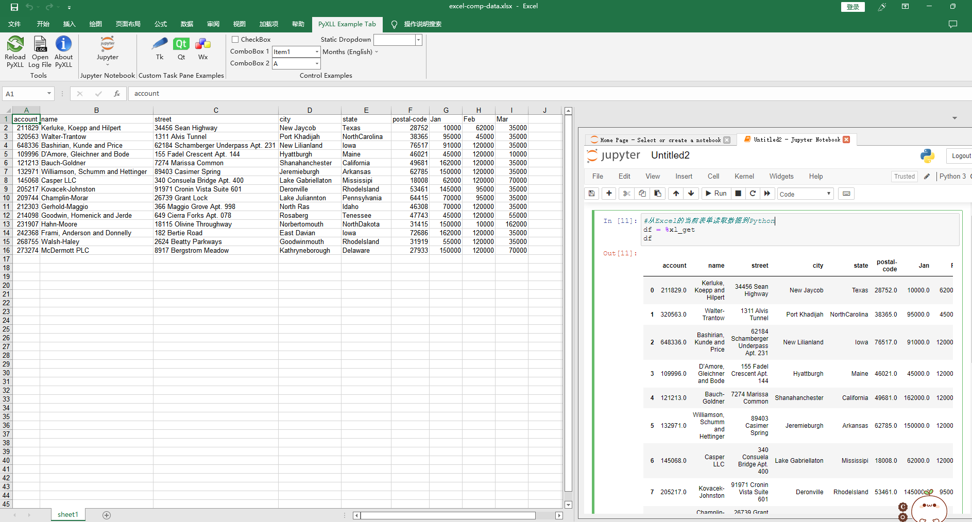This screenshot has width=972, height=522.
Task: Click the Redo arrow in Excel title bar
Action: point(49,7)
